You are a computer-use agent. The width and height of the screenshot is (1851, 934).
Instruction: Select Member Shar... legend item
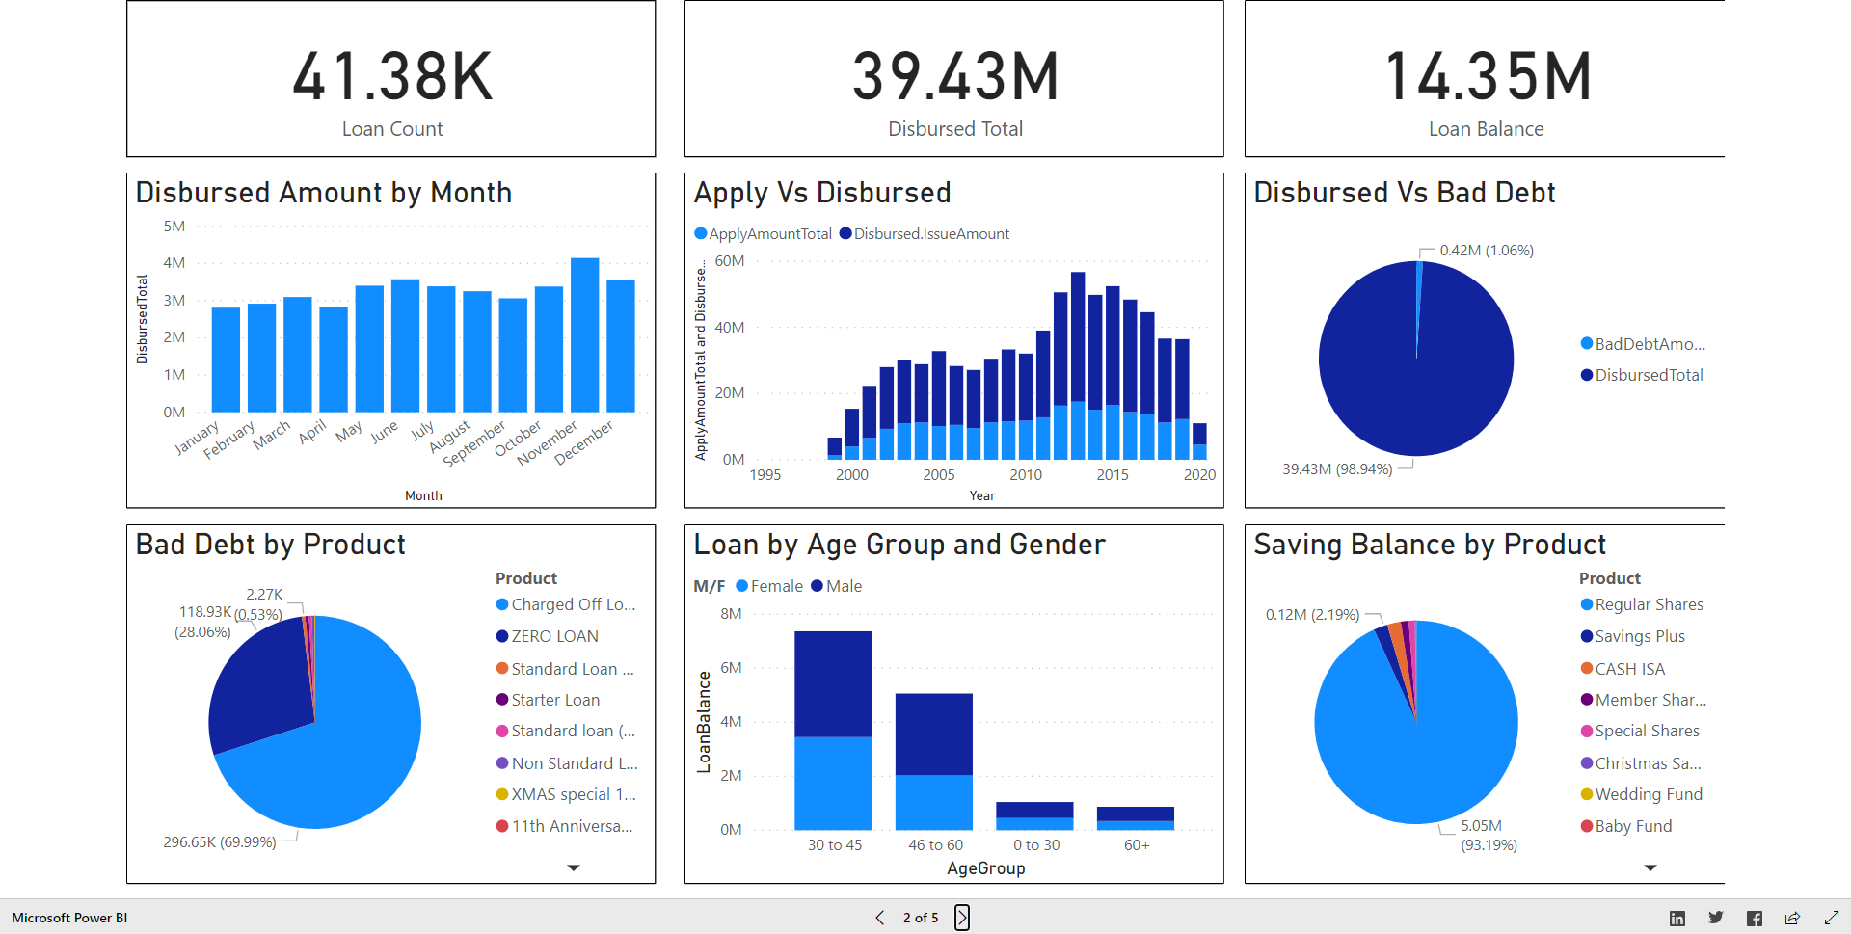pos(1644,700)
